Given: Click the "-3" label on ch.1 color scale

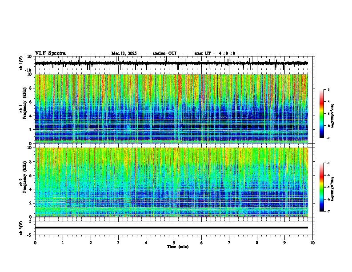Looking at the screenshot, I should 328,89.
